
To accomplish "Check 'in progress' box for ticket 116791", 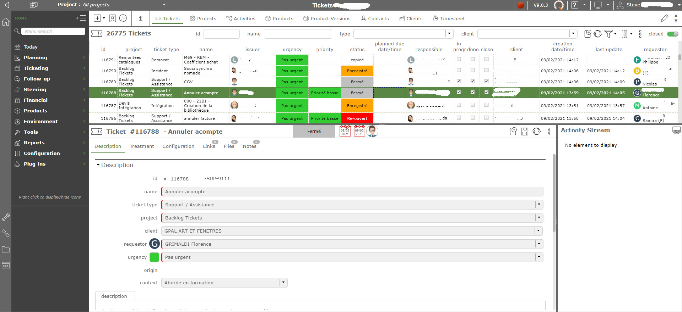I will (459, 60).
